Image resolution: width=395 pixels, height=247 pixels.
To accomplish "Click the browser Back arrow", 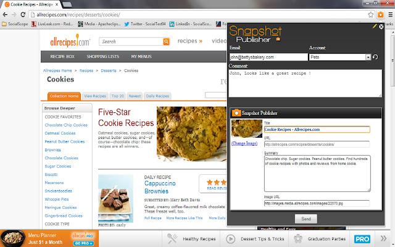I will tap(5, 15).
